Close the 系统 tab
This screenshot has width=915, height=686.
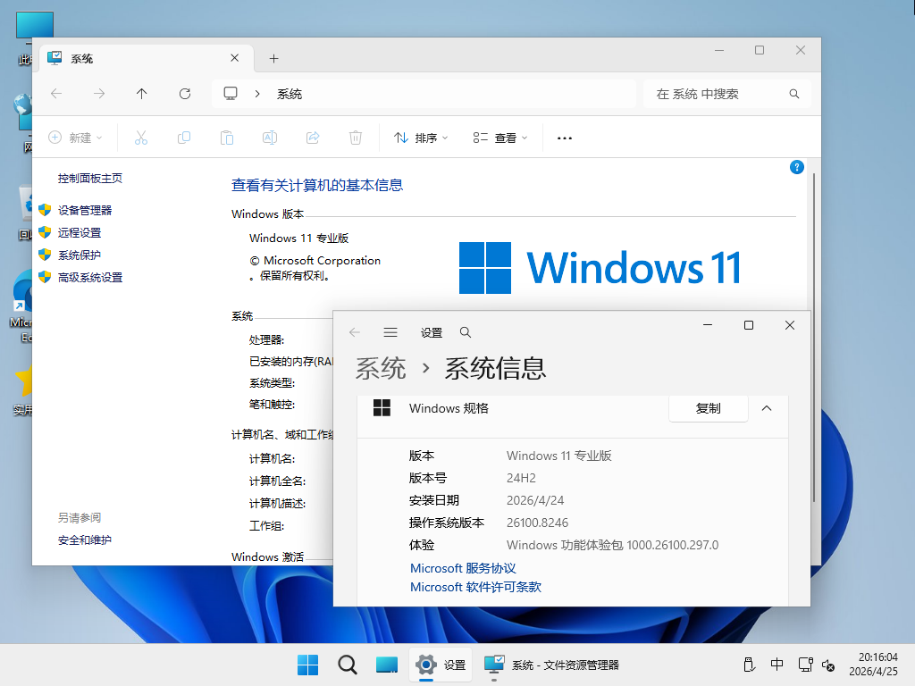235,58
